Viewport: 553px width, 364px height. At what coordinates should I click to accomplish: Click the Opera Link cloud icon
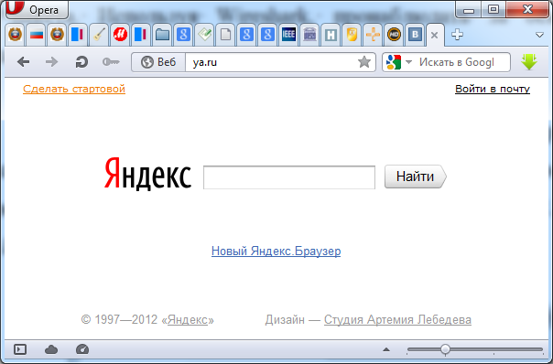click(51, 349)
